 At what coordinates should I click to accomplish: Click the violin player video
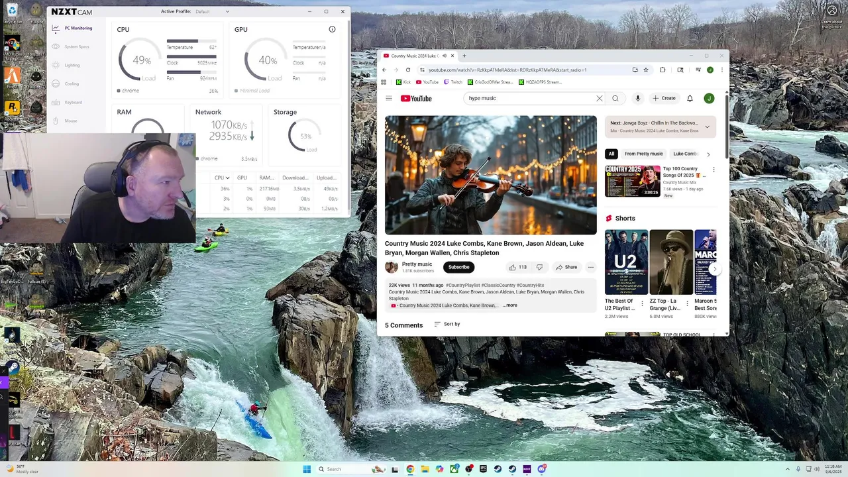491,175
